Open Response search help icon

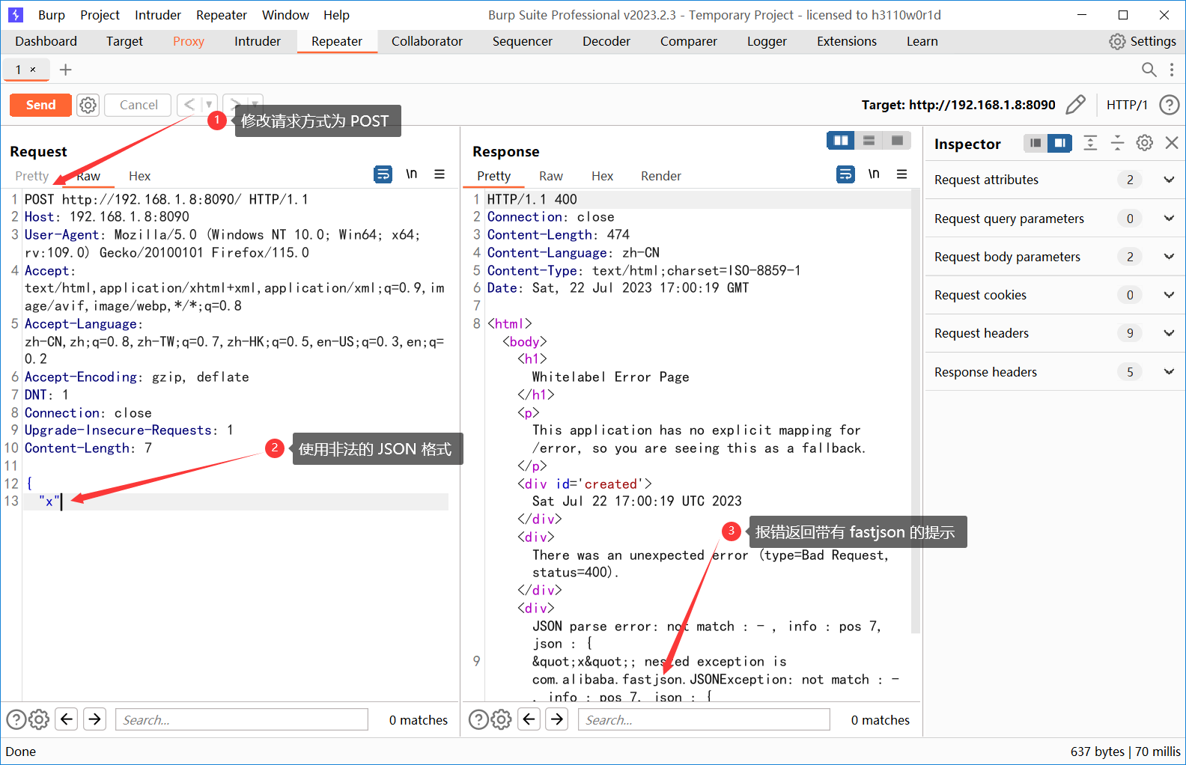click(x=478, y=719)
